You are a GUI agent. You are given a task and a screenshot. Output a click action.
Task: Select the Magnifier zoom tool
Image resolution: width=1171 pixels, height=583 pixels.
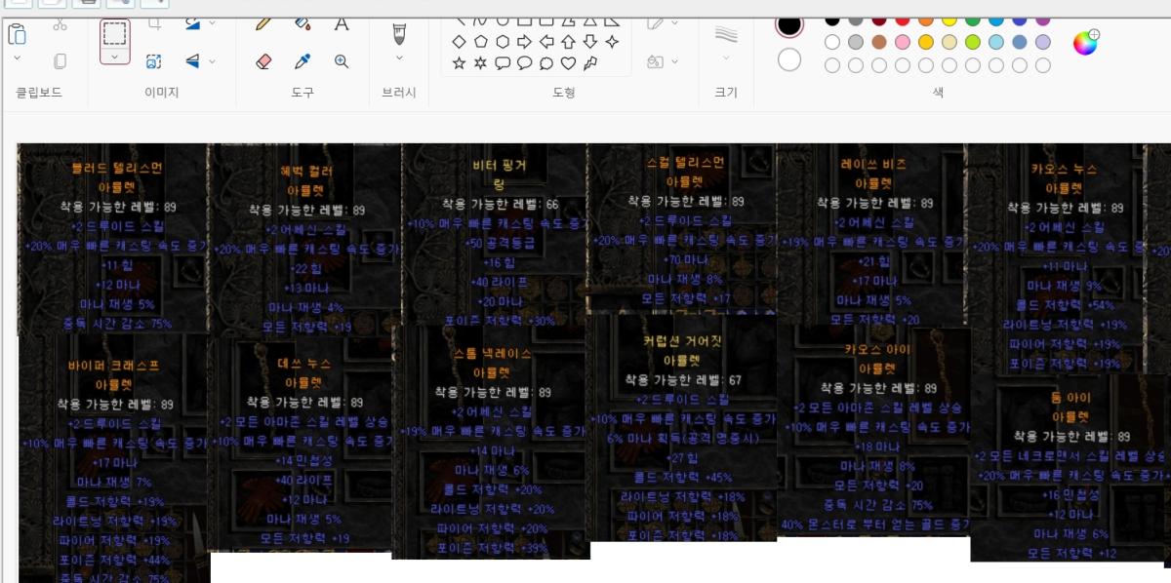pyautogui.click(x=342, y=61)
